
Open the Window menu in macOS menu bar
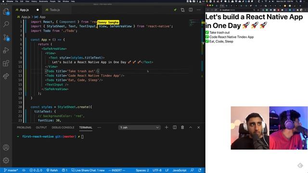pyautogui.click(x=65, y=1)
